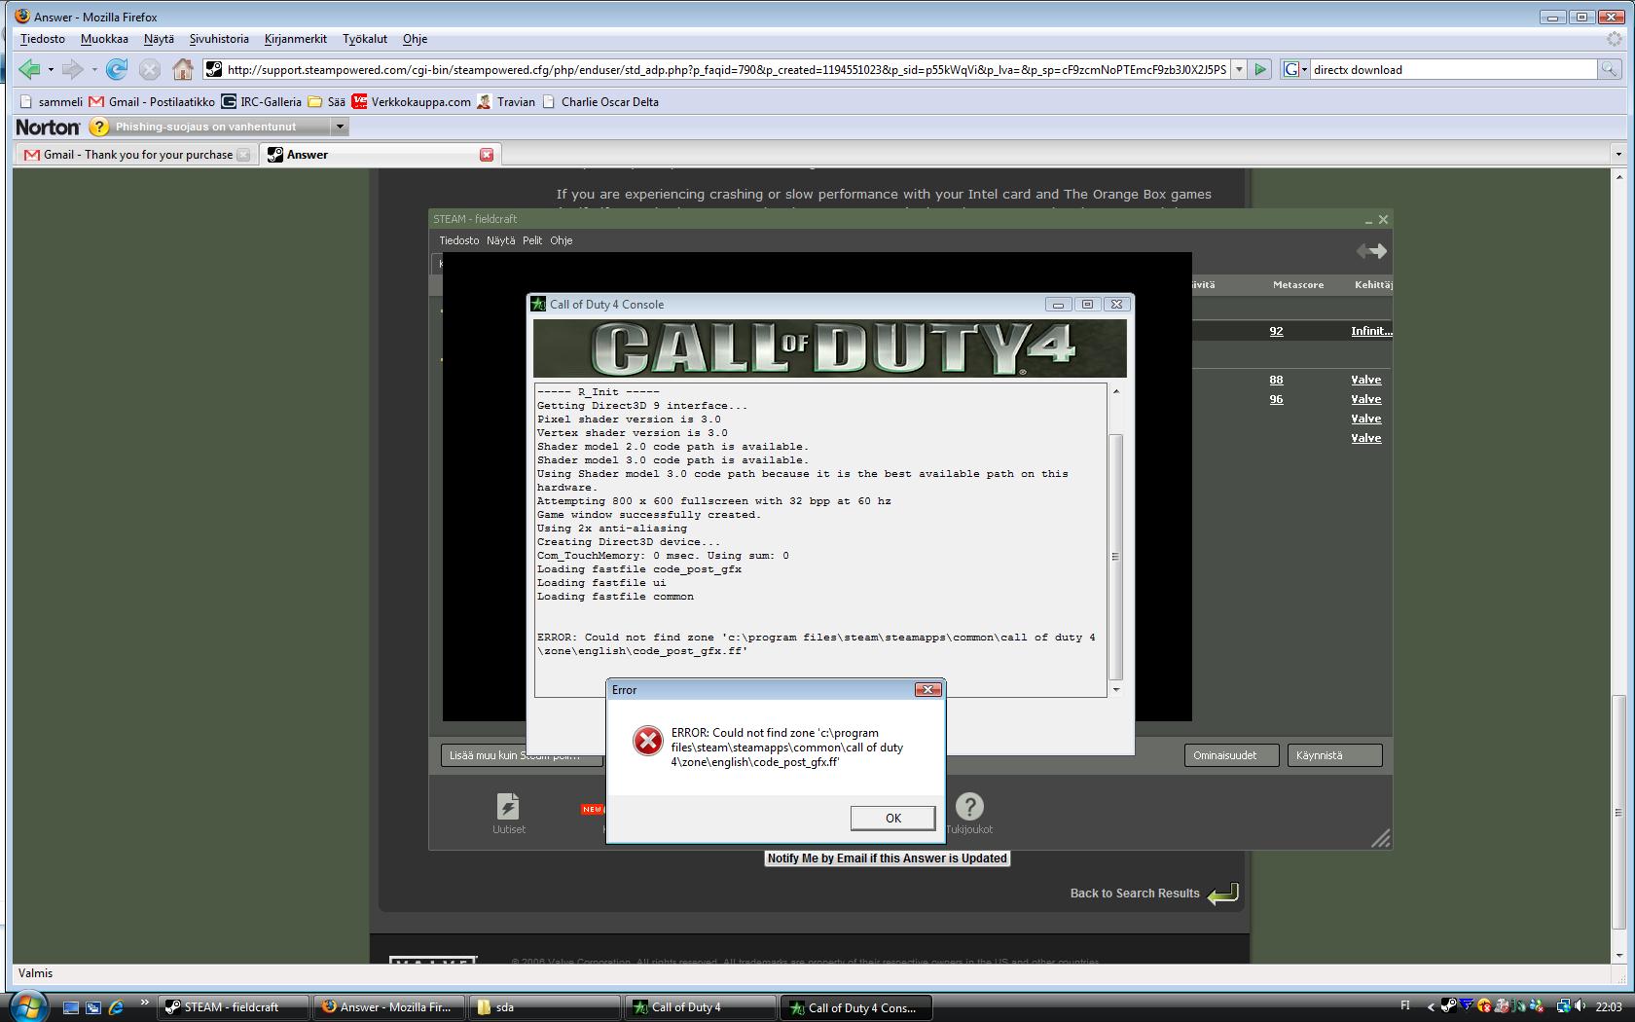The image size is (1635, 1022).
Task: Open Pelit menu in Steam window
Action: 531,240
